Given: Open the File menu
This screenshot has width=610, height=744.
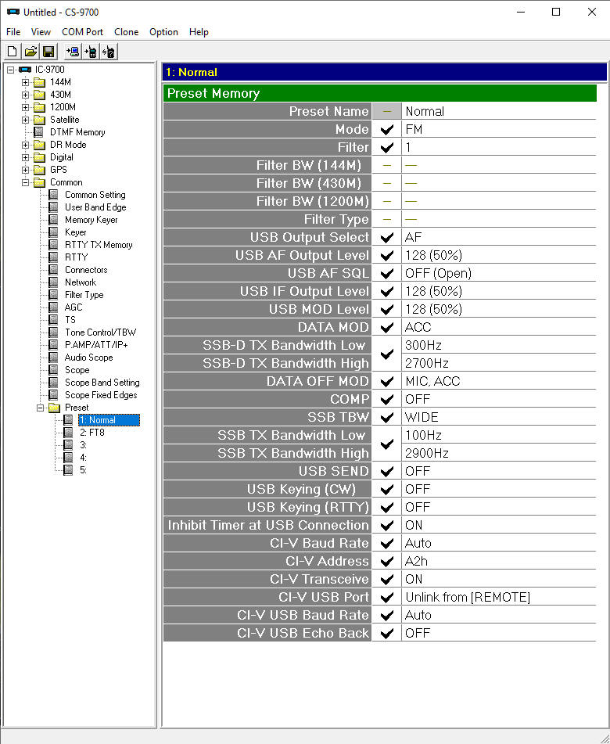Looking at the screenshot, I should tap(13, 32).
